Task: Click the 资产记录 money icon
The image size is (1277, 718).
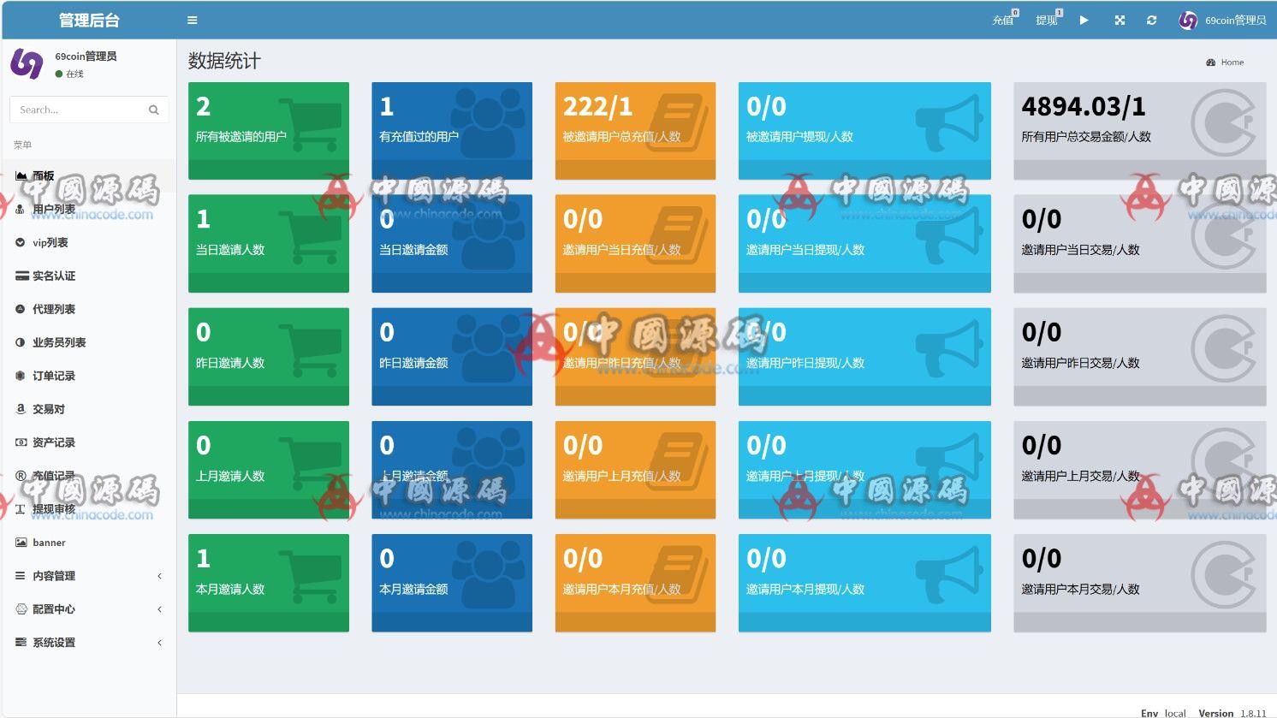Action: (x=21, y=442)
